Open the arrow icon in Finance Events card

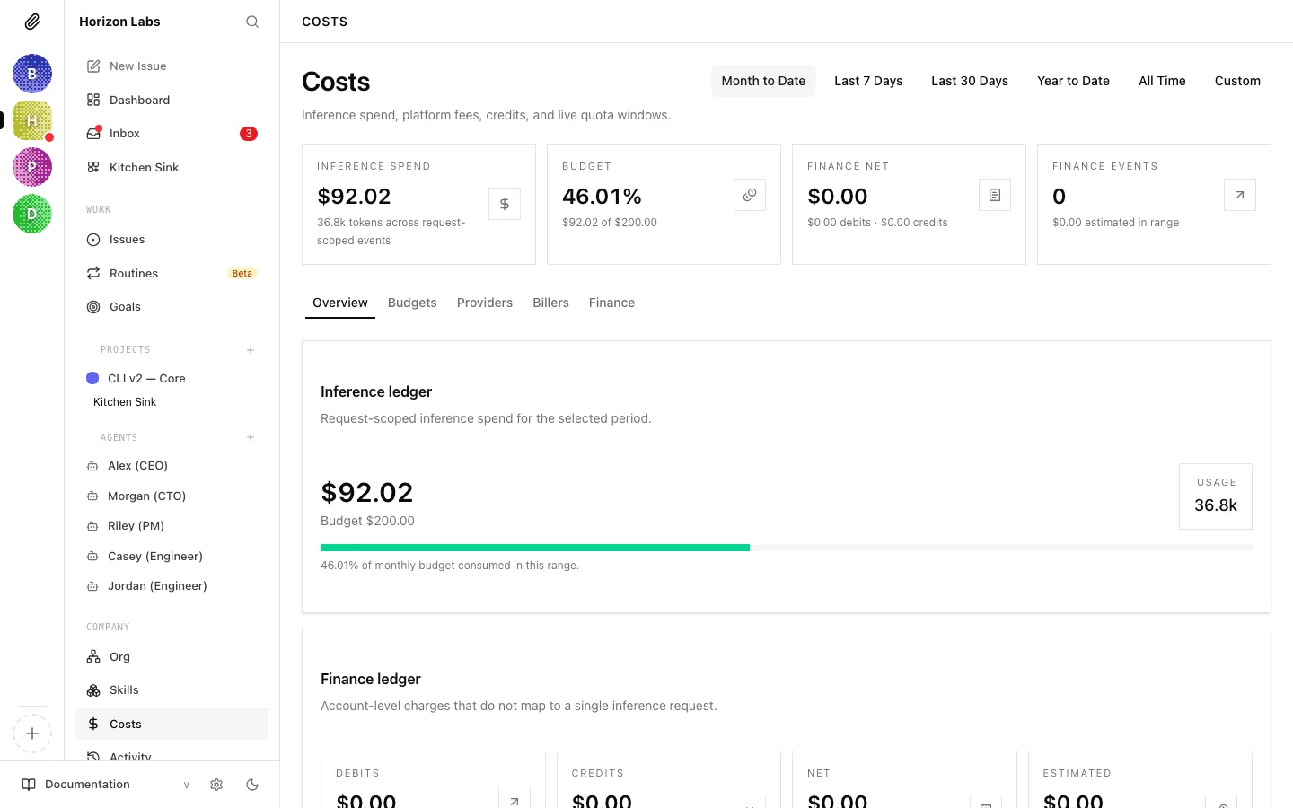[x=1240, y=195]
